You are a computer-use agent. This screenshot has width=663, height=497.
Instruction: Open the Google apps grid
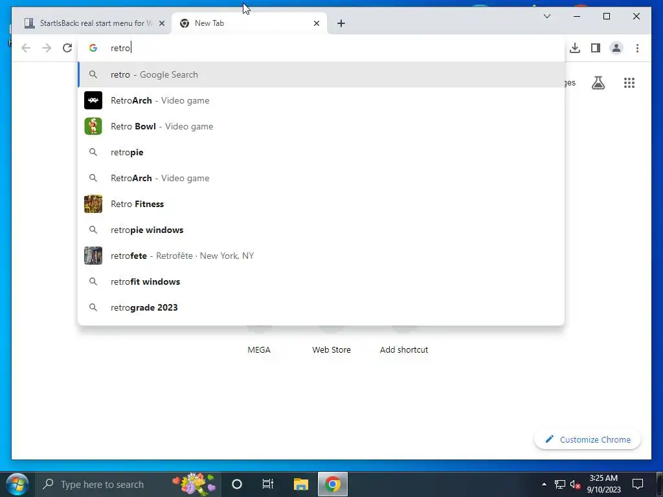[x=629, y=83]
